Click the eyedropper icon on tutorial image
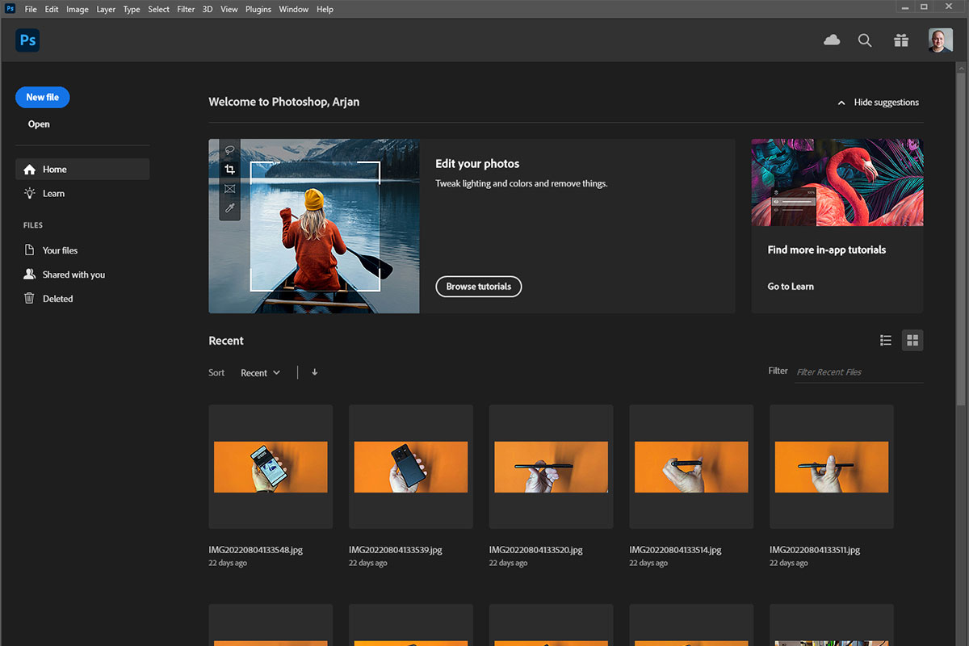The height and width of the screenshot is (646, 969). coord(230,208)
